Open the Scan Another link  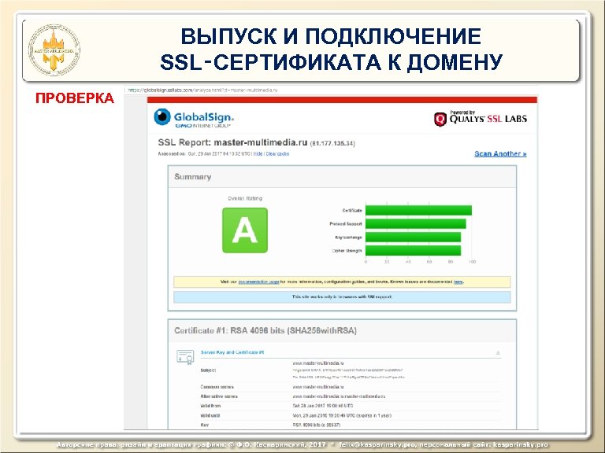click(x=500, y=153)
